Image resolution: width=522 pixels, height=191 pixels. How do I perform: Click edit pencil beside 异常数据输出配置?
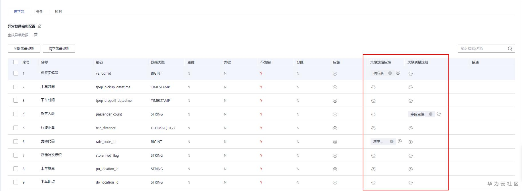(40, 26)
